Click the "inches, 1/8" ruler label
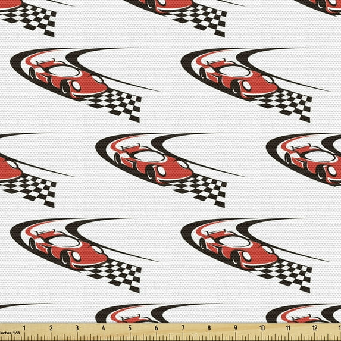Image resolution: width=341 pixels, height=341 pixels. [10, 333]
